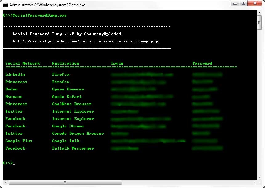Click the 'Linkedin' row entry
Screen dimensions: 265x188
point(15,74)
